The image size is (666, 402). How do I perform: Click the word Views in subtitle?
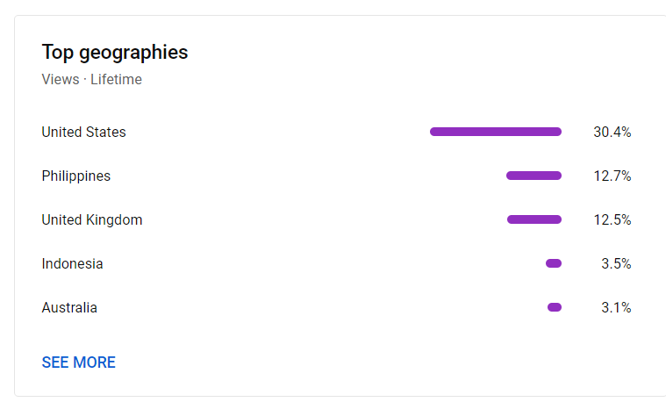click(x=61, y=80)
